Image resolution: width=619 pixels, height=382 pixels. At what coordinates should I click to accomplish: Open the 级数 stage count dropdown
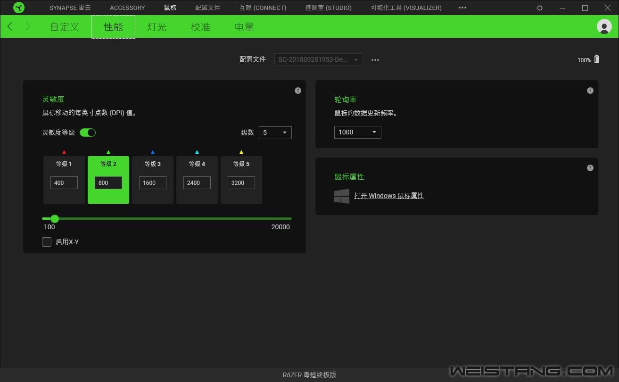275,133
